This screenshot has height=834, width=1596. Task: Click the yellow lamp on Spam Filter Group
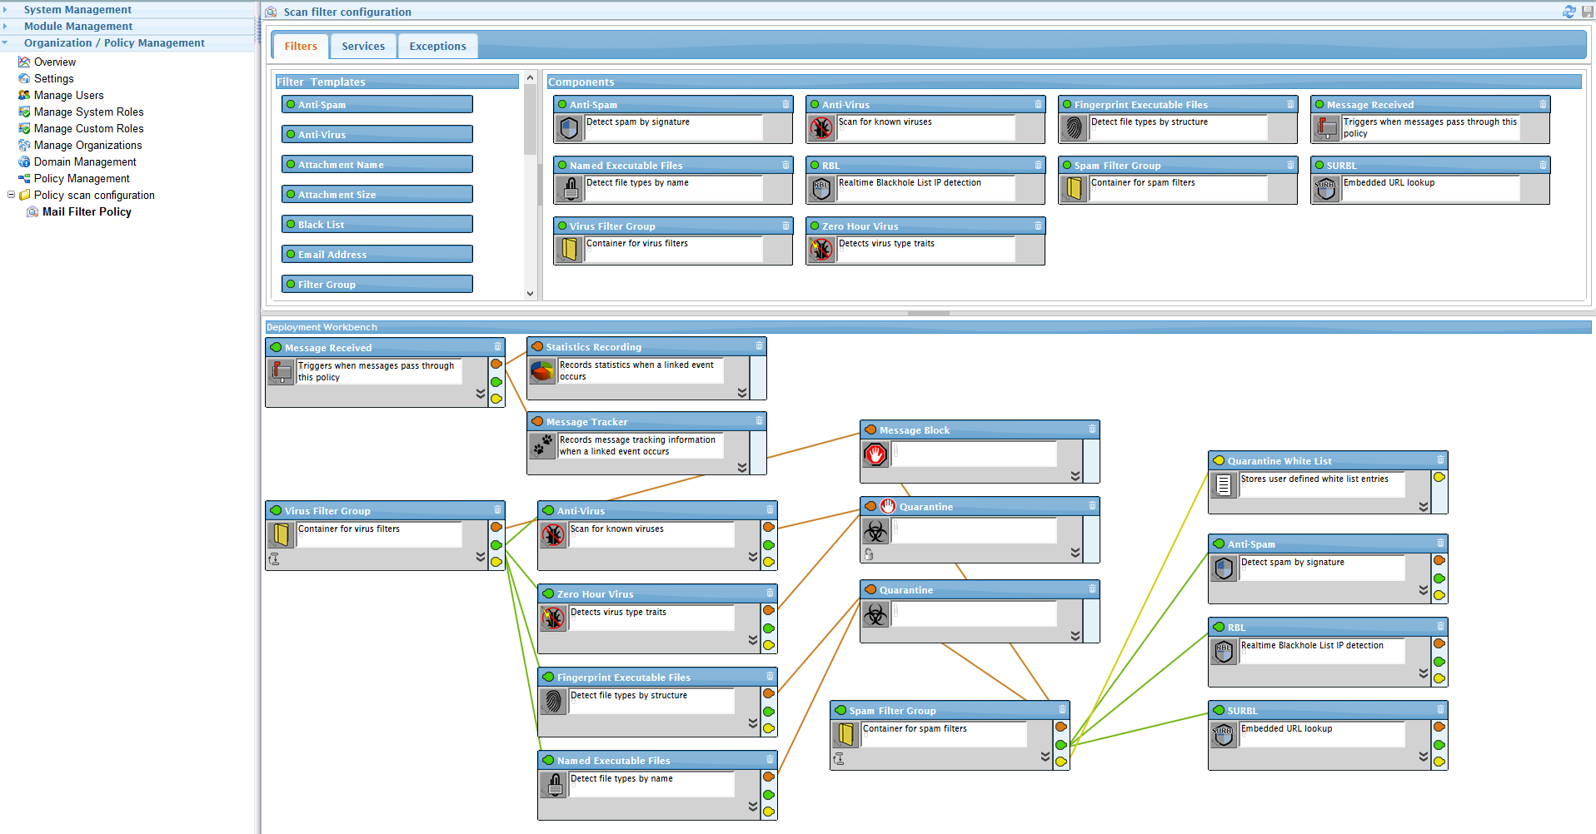click(x=1061, y=760)
